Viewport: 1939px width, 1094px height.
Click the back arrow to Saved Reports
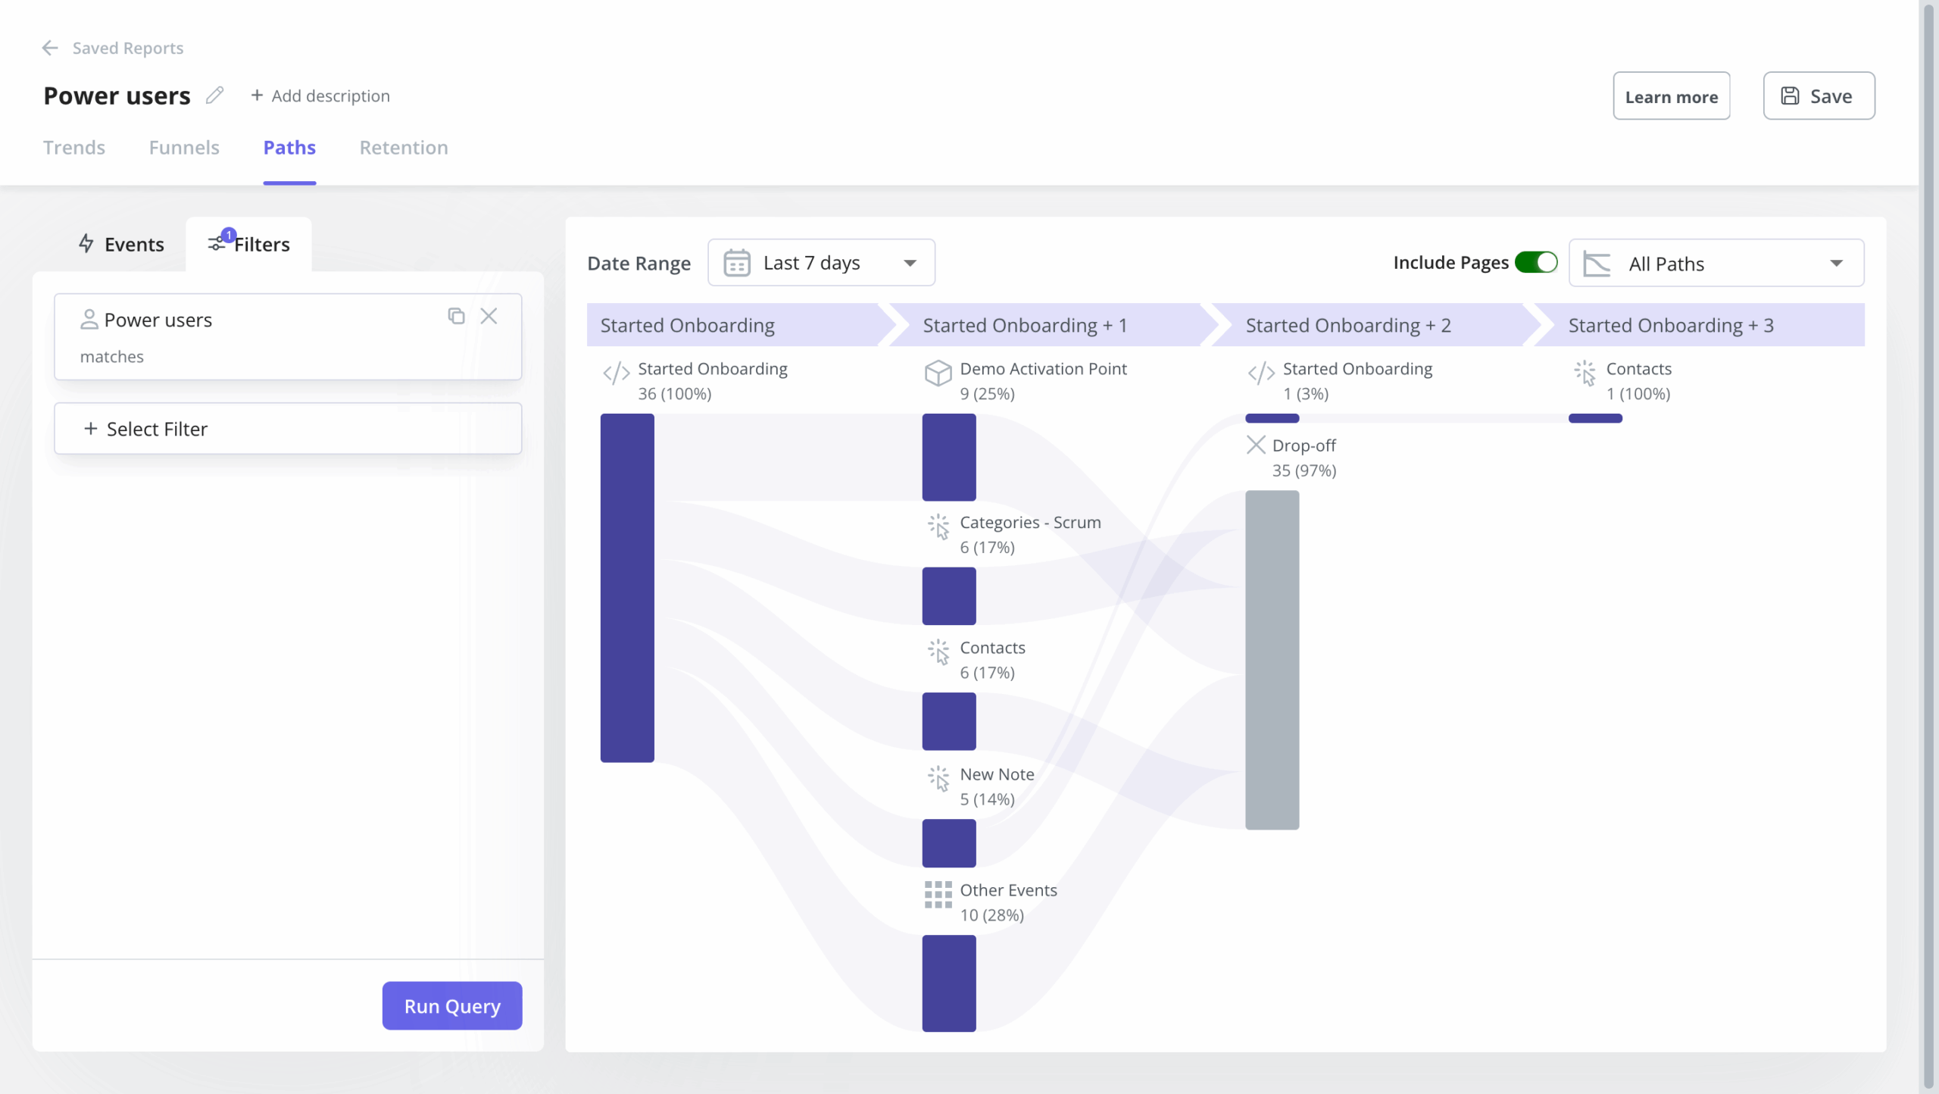(50, 48)
